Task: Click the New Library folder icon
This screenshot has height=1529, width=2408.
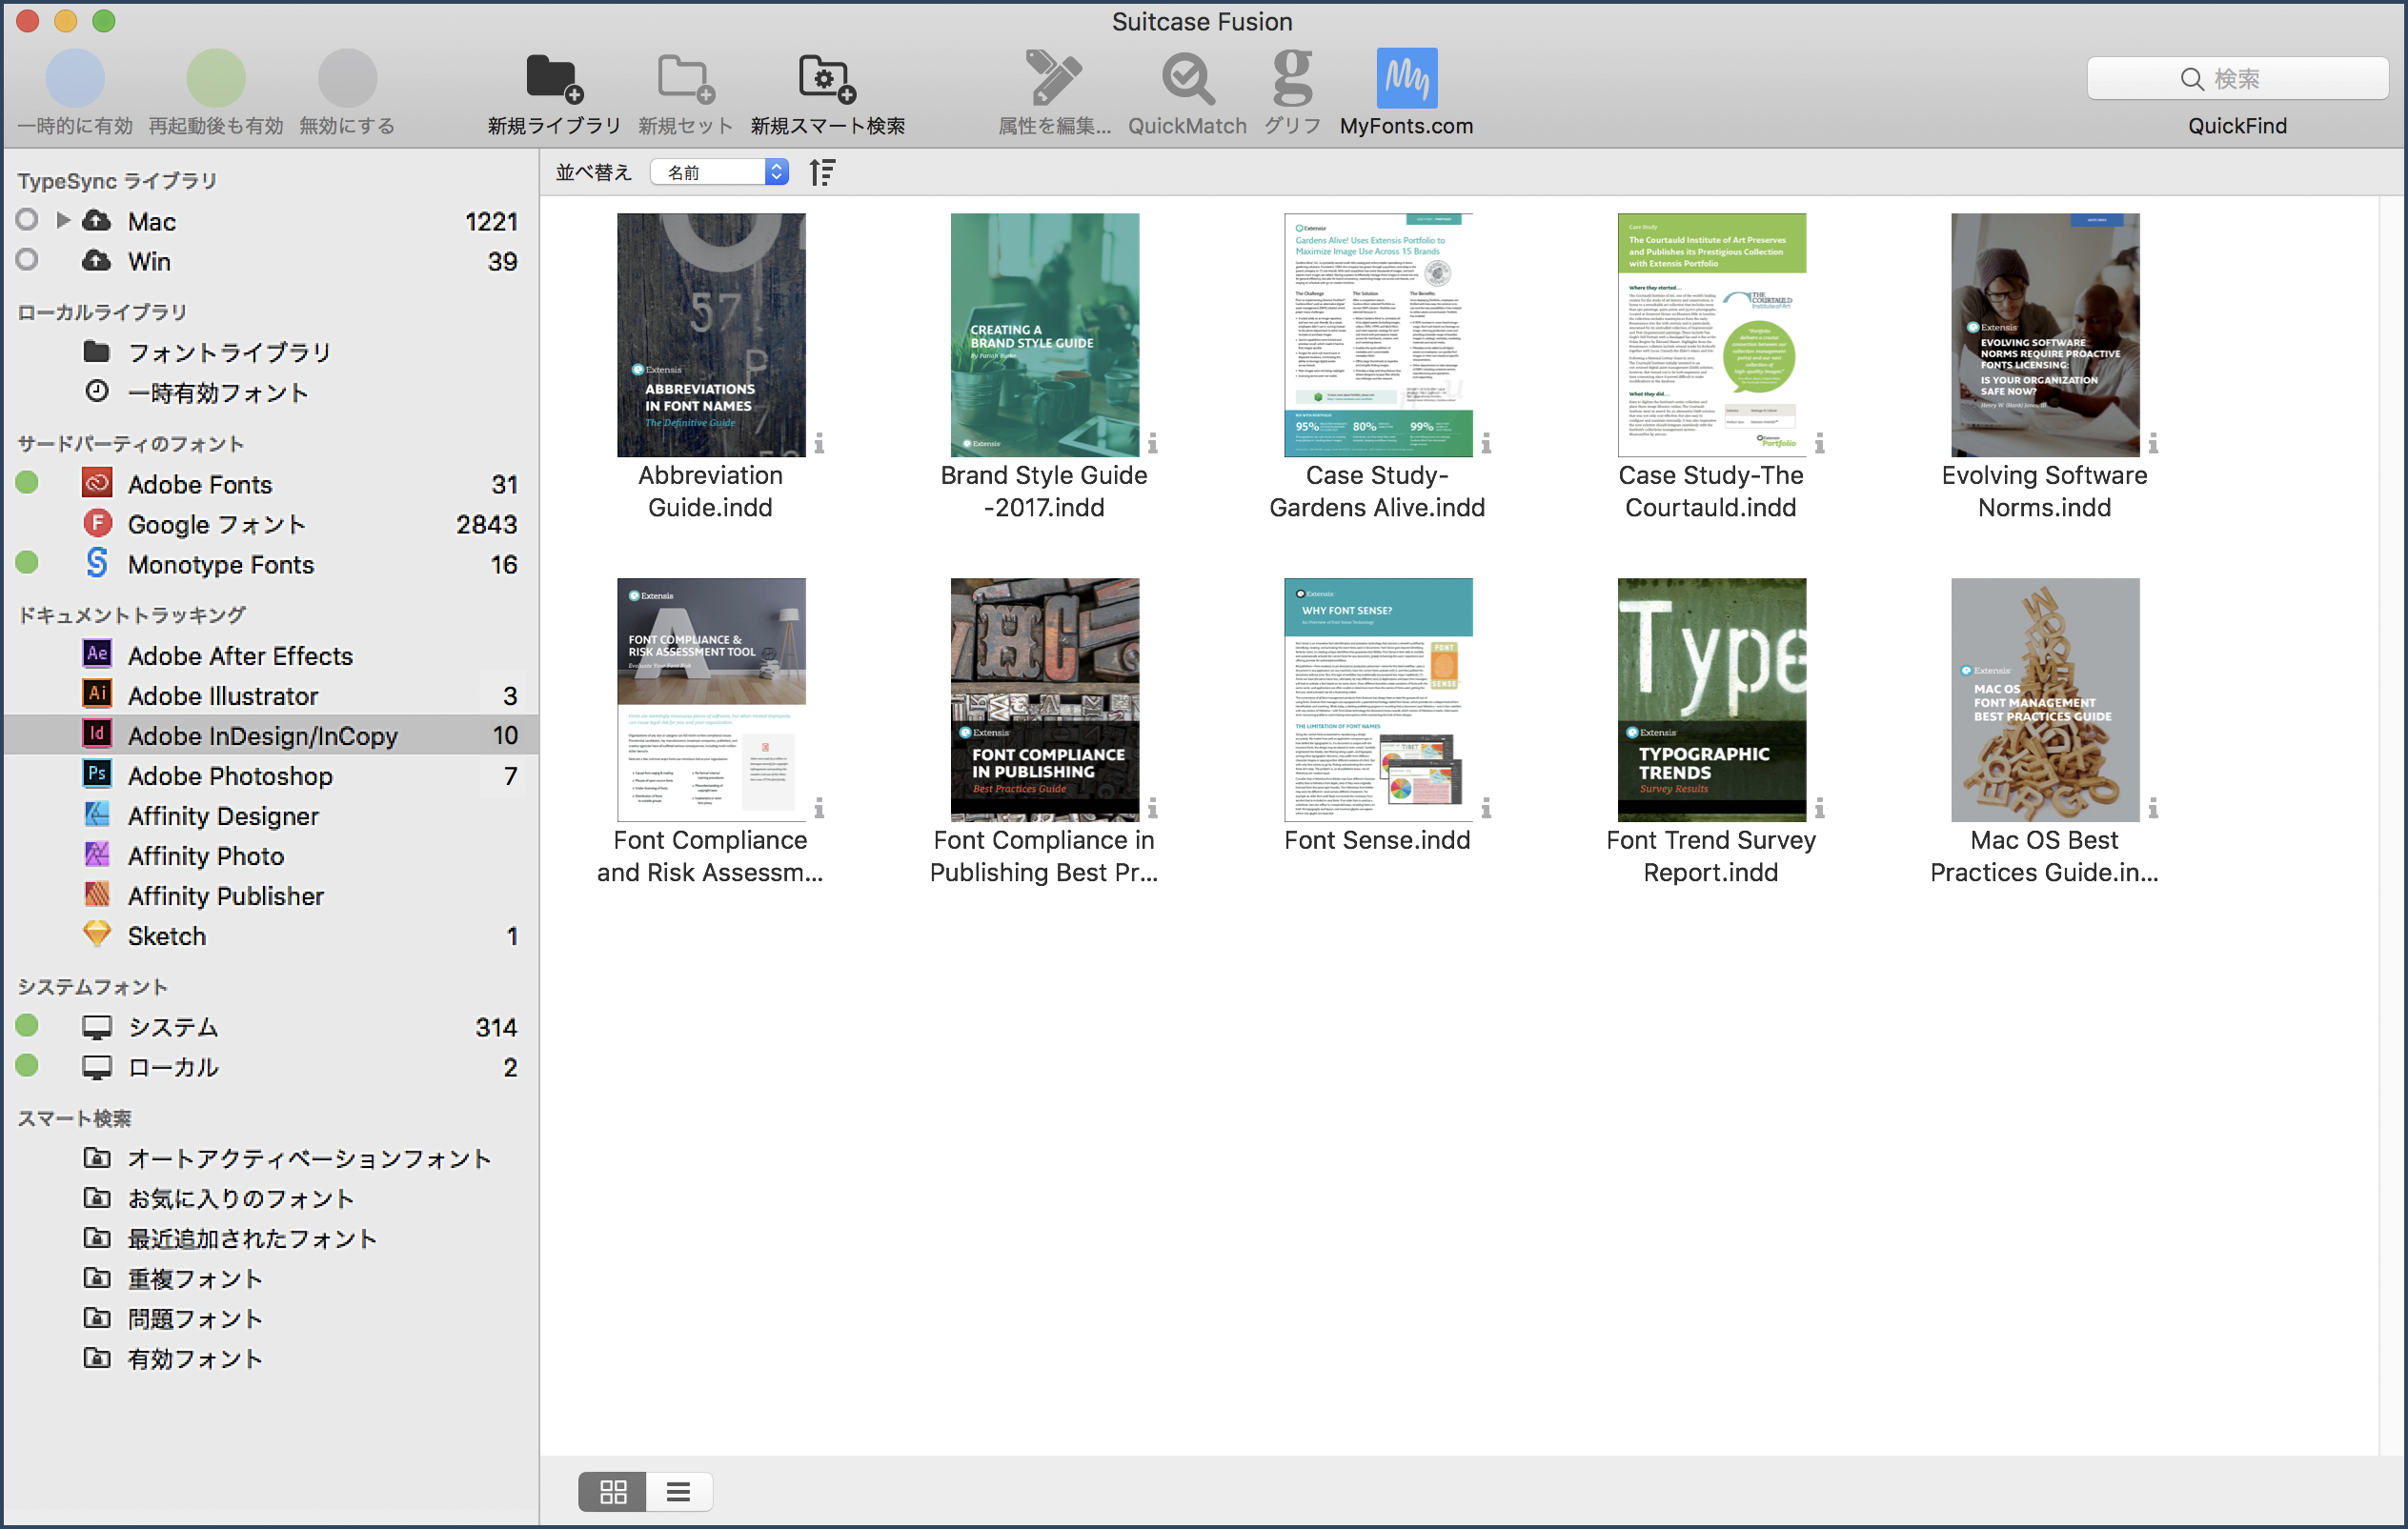Action: (x=553, y=79)
